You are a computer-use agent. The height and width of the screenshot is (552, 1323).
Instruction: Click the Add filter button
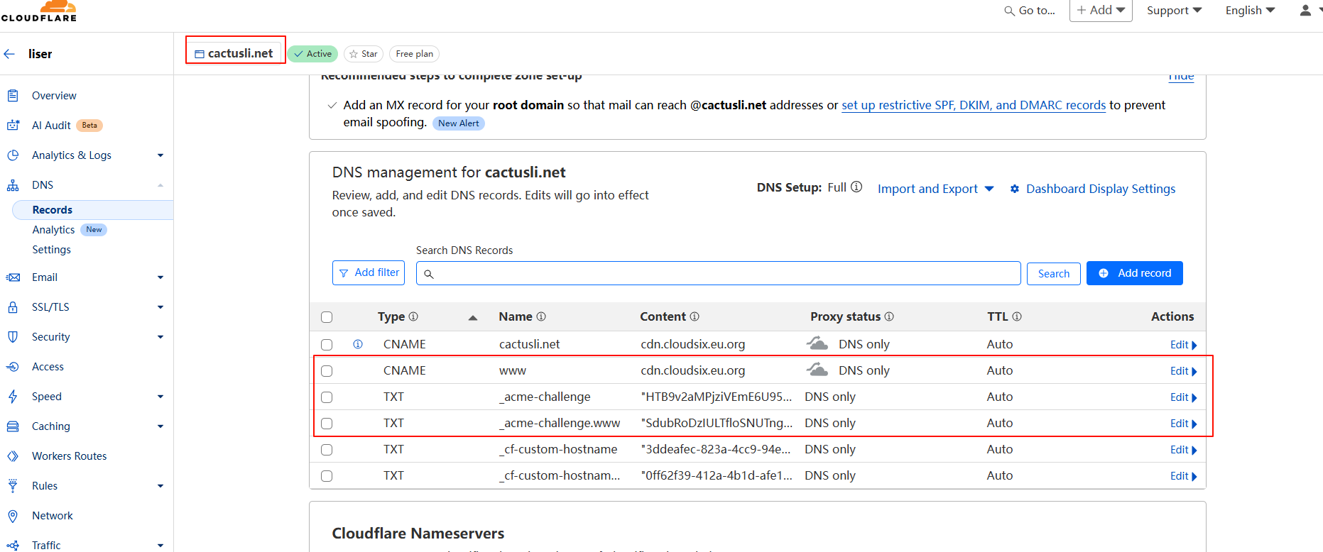click(369, 272)
